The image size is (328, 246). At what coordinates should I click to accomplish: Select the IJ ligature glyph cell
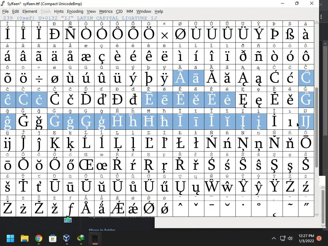tap(306, 121)
